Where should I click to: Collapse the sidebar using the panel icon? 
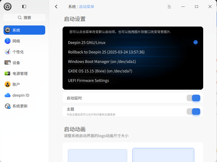pos(24,7)
